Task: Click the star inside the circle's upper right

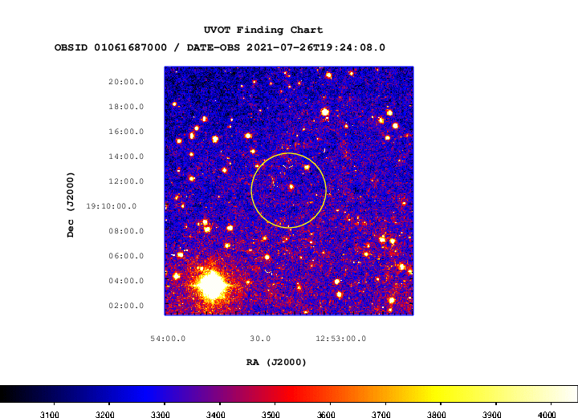Action: [x=307, y=167]
